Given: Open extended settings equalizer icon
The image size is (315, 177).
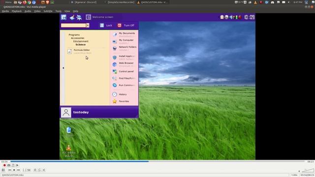Looking at the screenshot, I should [x=29, y=170].
